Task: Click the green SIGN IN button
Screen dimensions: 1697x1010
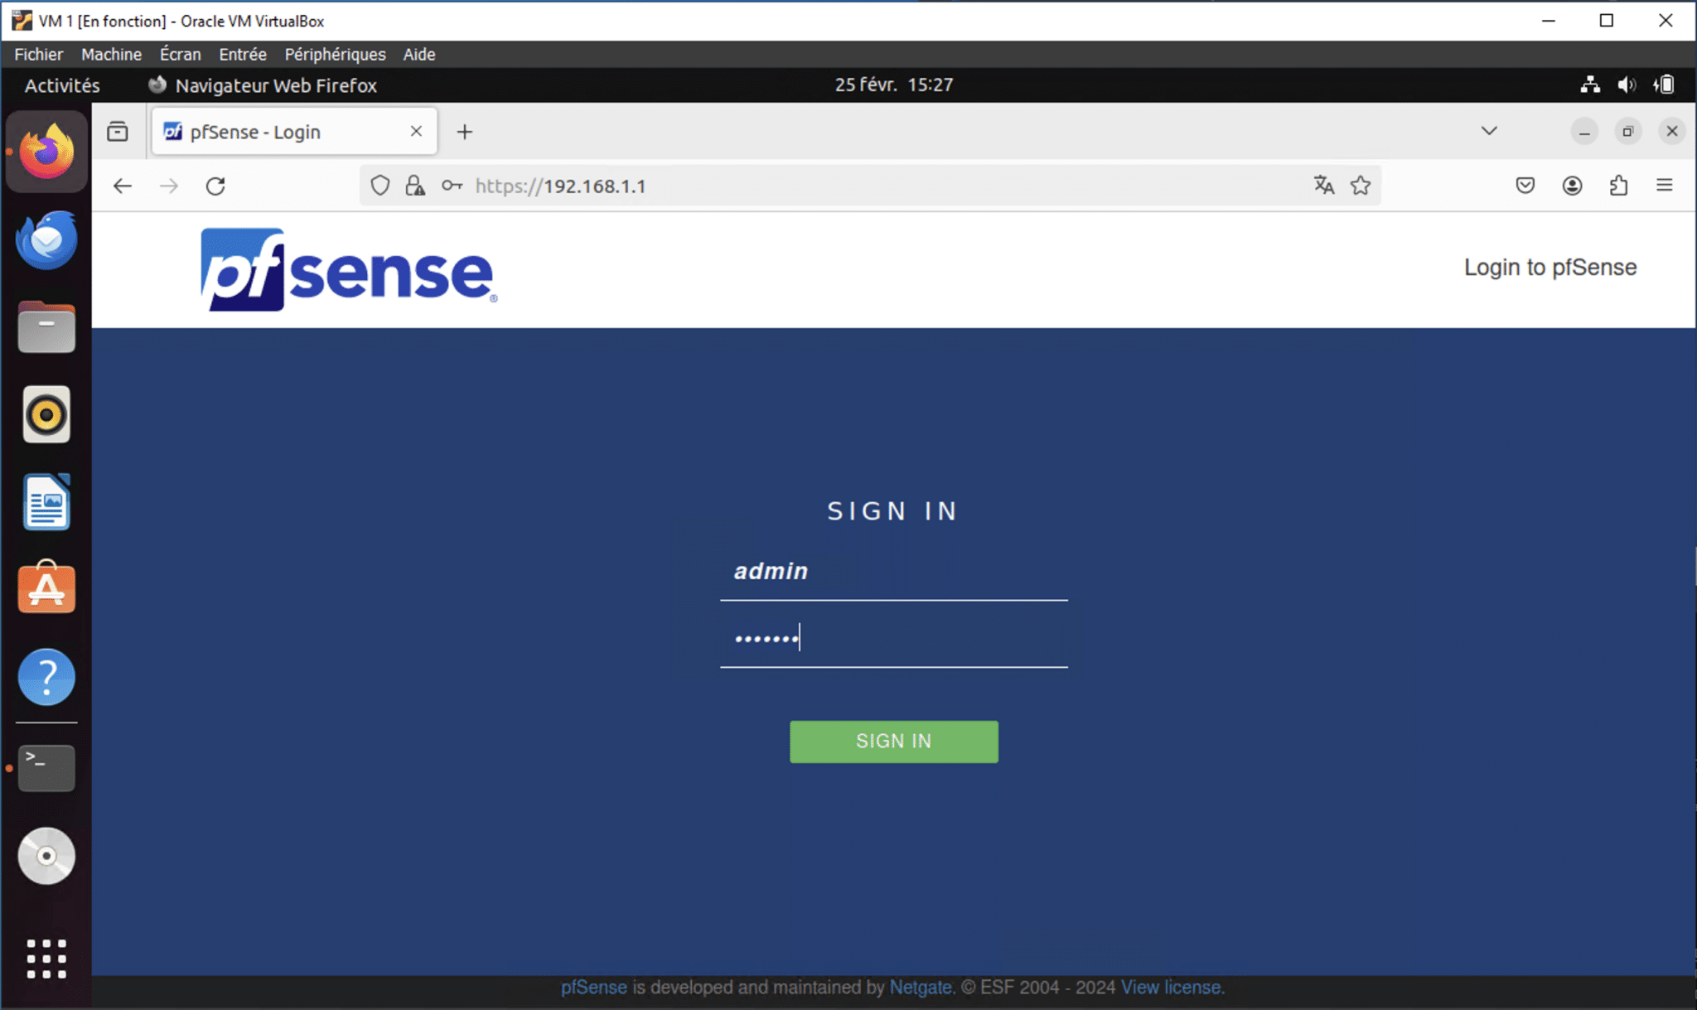Action: [893, 741]
